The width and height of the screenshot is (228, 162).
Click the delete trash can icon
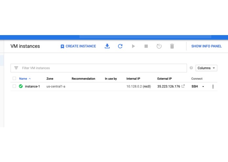[x=172, y=46]
